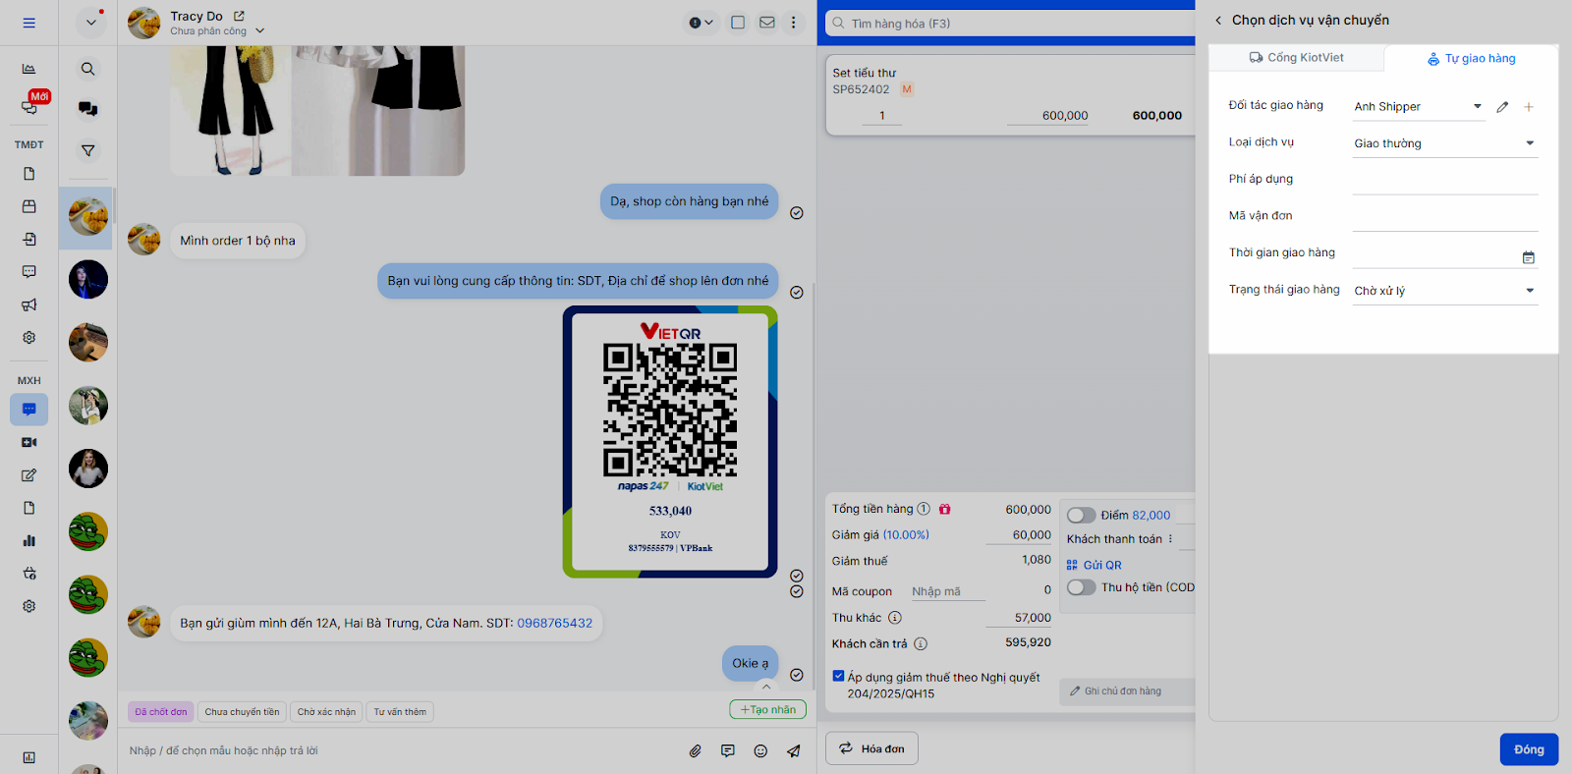Click the Hóa đơn button

point(871,748)
